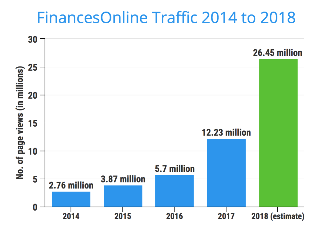Select the blue bar for 2017
Screen dimensions: 328x231
[x=226, y=173]
